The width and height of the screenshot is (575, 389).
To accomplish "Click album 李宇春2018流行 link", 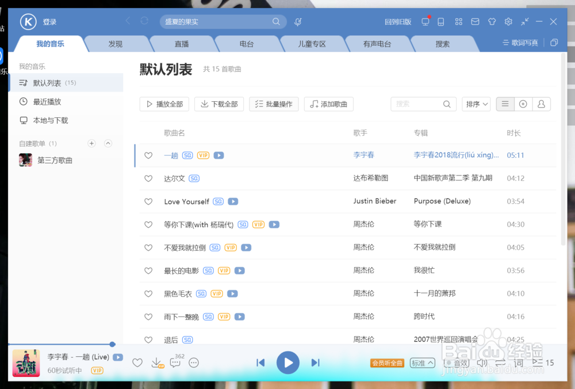I will [456, 155].
